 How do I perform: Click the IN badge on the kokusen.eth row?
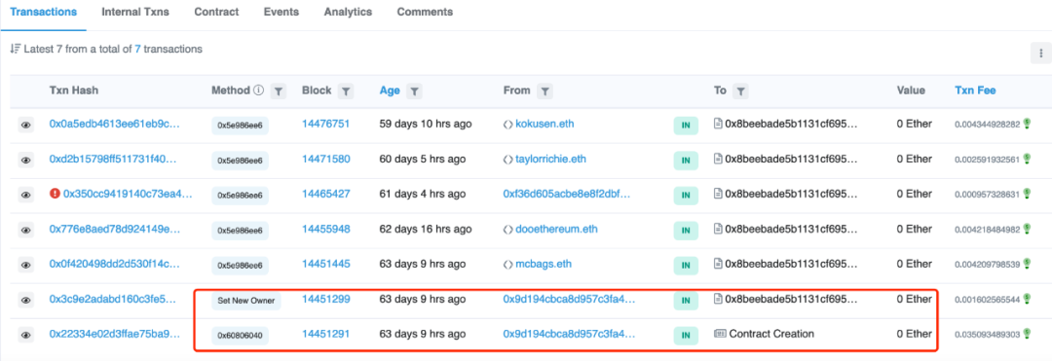click(x=686, y=126)
